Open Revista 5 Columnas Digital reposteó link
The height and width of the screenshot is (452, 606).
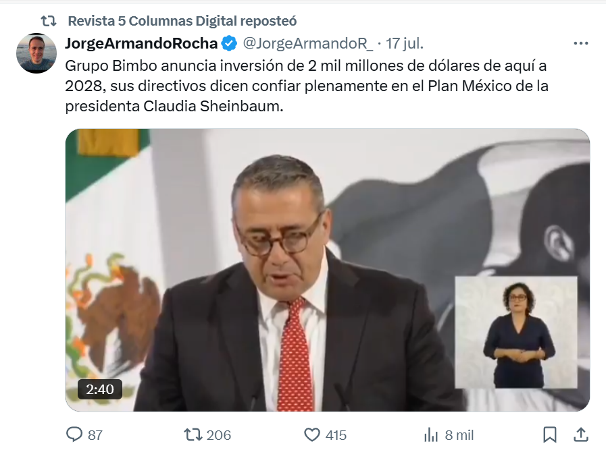pos(182,21)
